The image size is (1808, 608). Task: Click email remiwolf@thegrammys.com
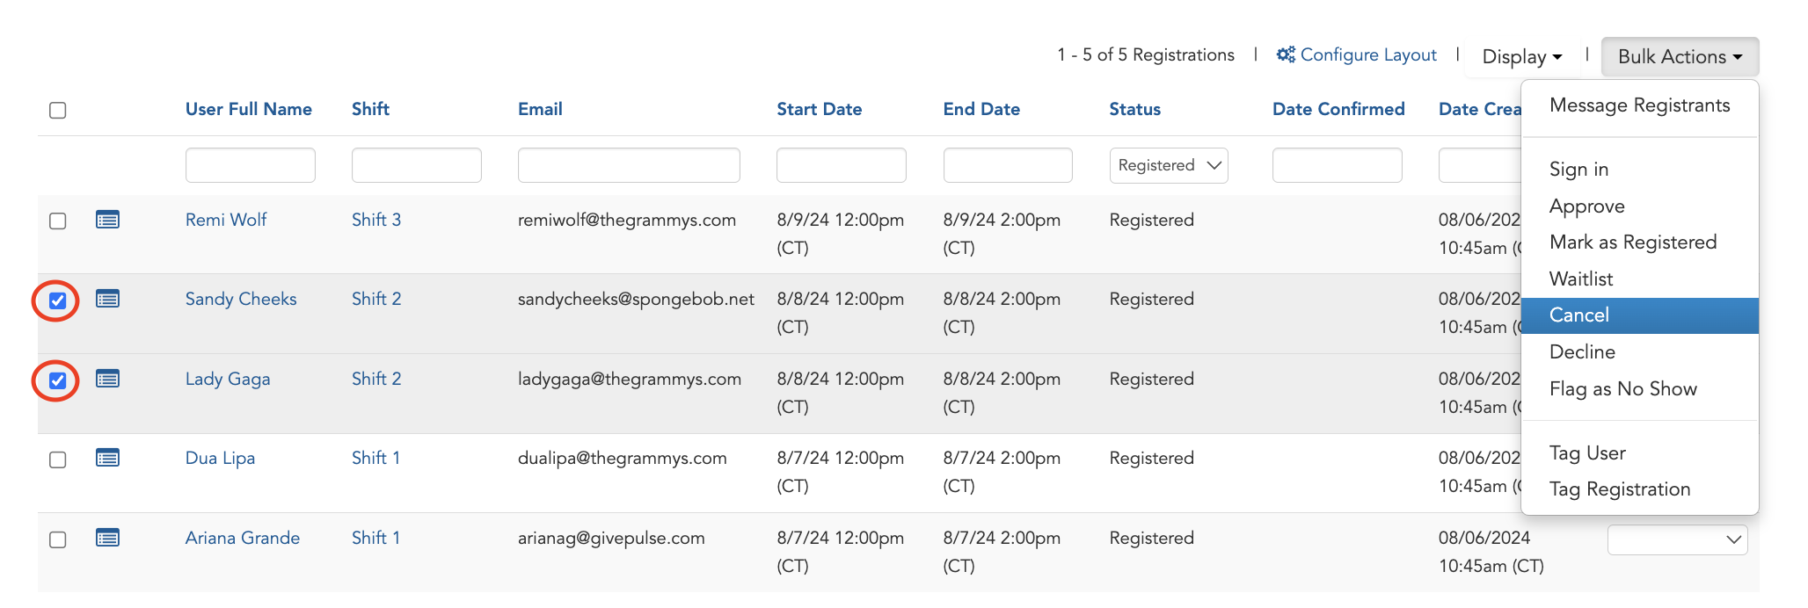pos(627,220)
